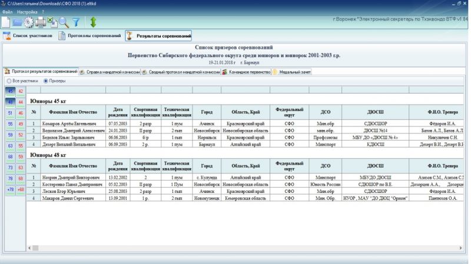Open settings via the gear icon
471x264 pixels.
point(29,22)
